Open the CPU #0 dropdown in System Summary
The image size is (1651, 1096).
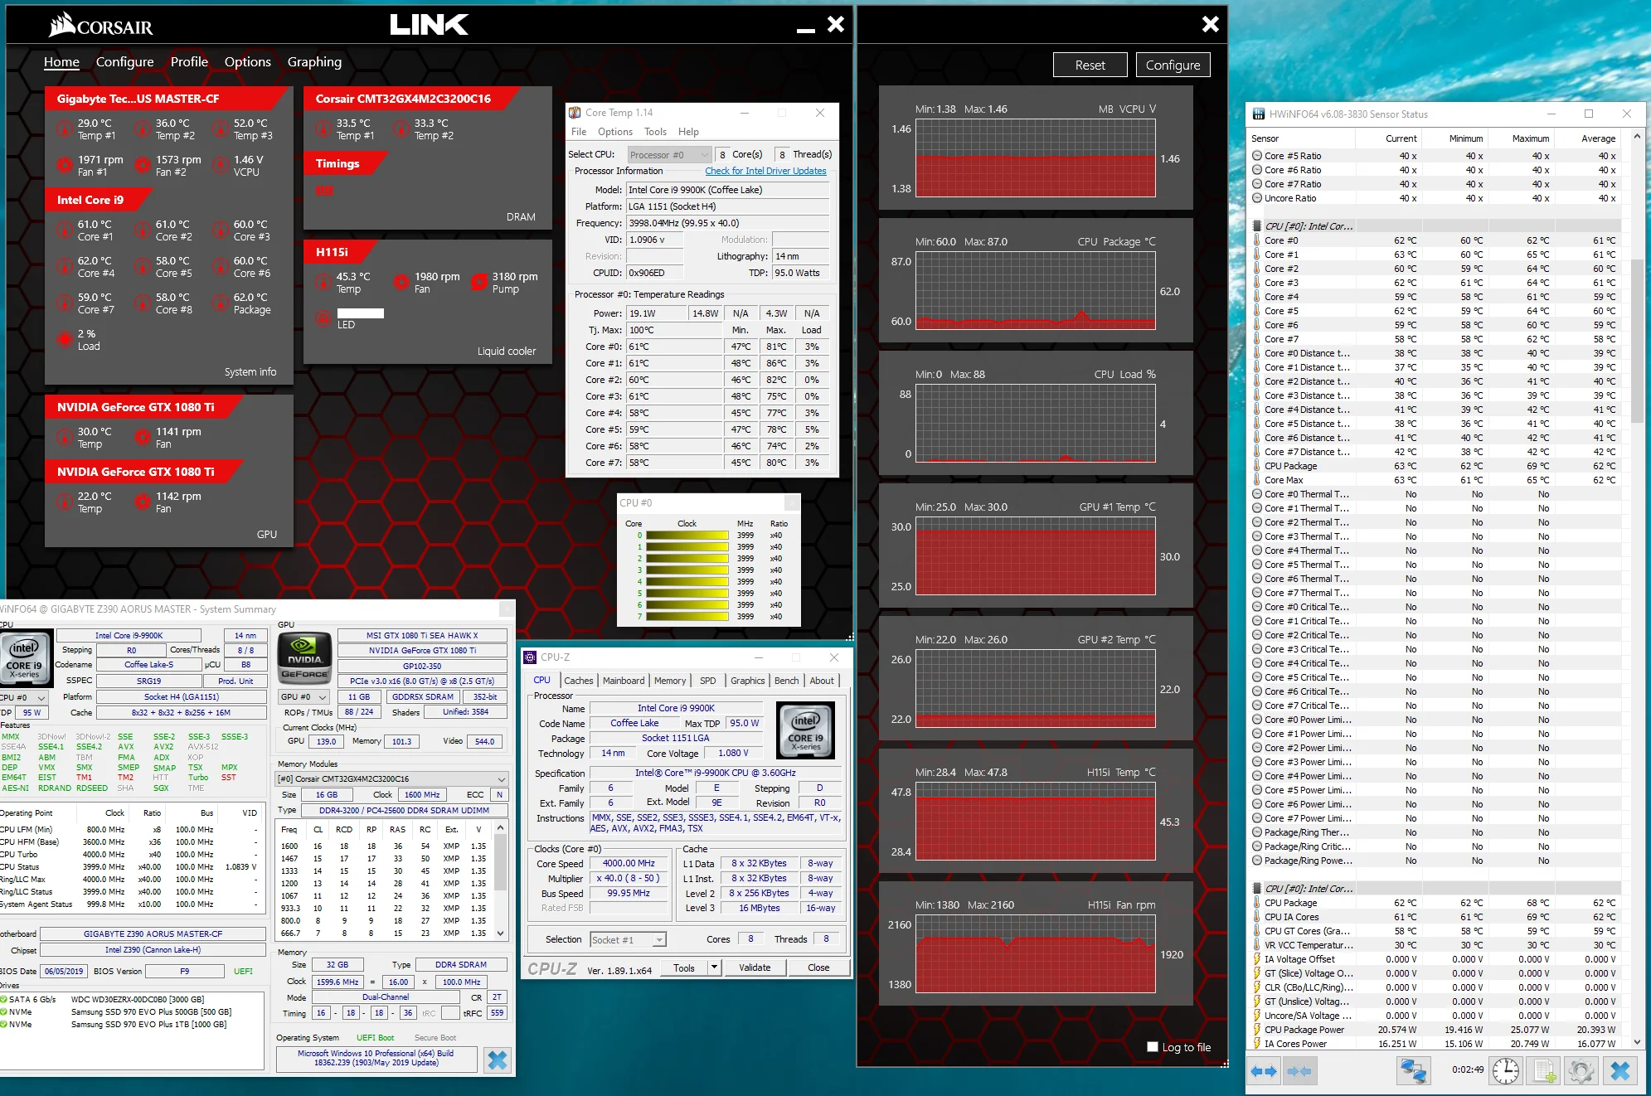point(24,697)
